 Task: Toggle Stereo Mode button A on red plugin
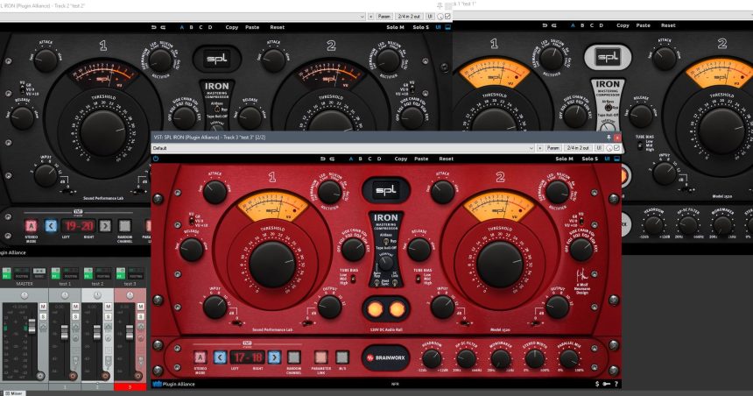click(201, 357)
